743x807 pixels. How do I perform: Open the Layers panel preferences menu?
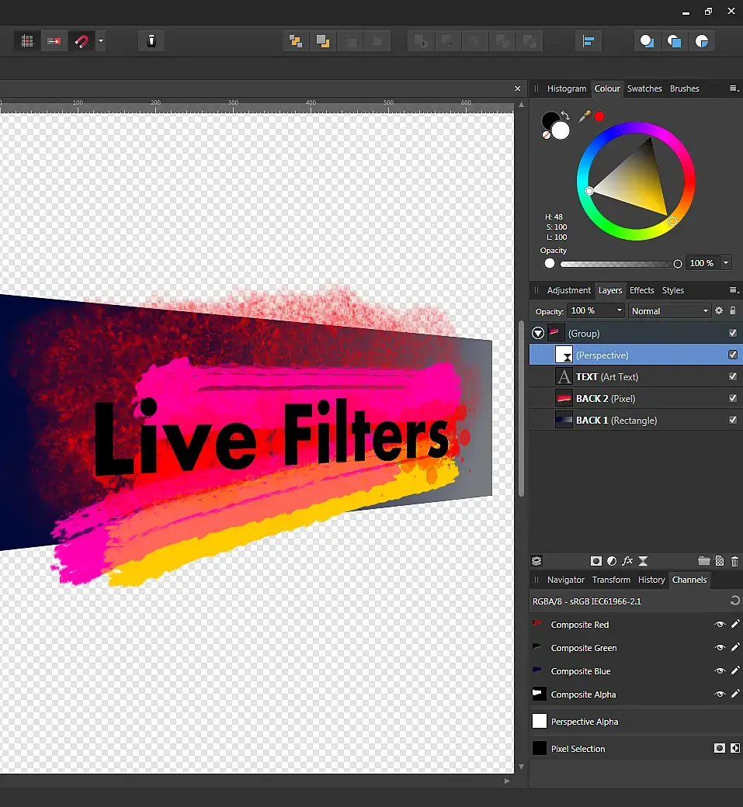(x=734, y=290)
